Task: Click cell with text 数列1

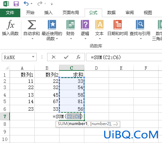Action: [x=22, y=75]
